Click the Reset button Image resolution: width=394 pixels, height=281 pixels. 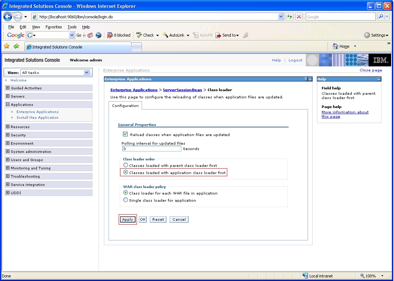(158, 219)
